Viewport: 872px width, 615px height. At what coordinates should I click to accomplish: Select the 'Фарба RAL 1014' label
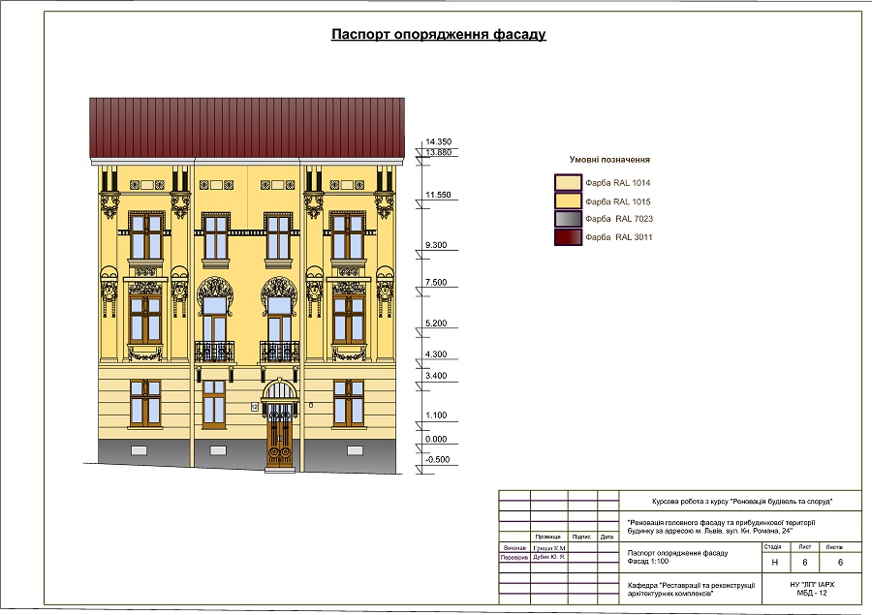click(x=618, y=183)
